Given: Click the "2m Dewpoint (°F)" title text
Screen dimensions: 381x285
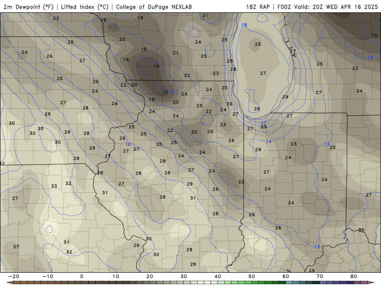Looking at the screenshot, I should click(29, 7).
